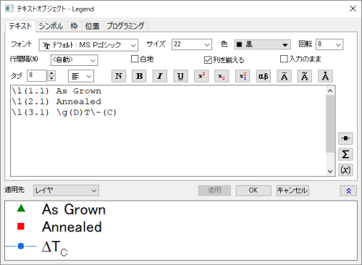Image resolution: width=362 pixels, height=265 pixels.
Task: Click text line \l(2.1) Annealed
Action: click(56, 101)
